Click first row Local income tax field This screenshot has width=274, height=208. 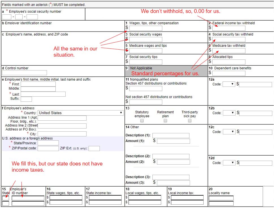[x=187, y=198]
